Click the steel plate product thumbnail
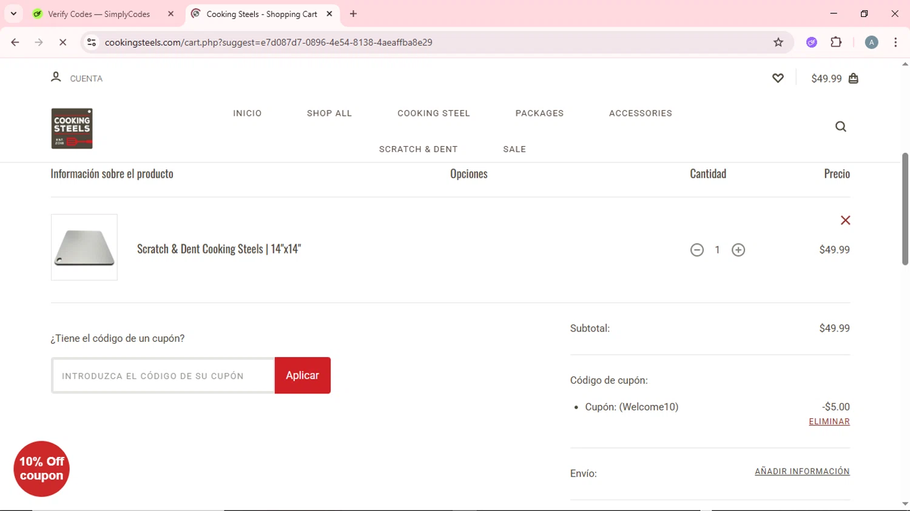 click(84, 247)
